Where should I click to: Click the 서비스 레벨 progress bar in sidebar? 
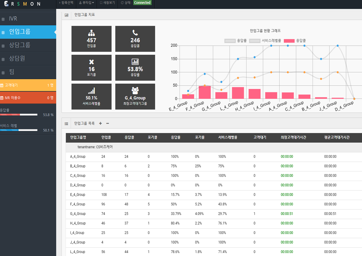[x=19, y=130]
